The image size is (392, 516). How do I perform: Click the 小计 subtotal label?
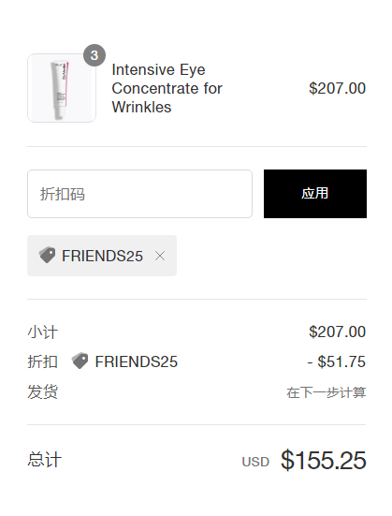(43, 332)
